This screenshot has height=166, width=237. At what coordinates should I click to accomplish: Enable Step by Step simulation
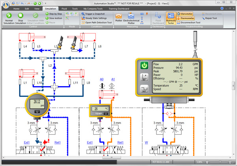tap(54, 14)
